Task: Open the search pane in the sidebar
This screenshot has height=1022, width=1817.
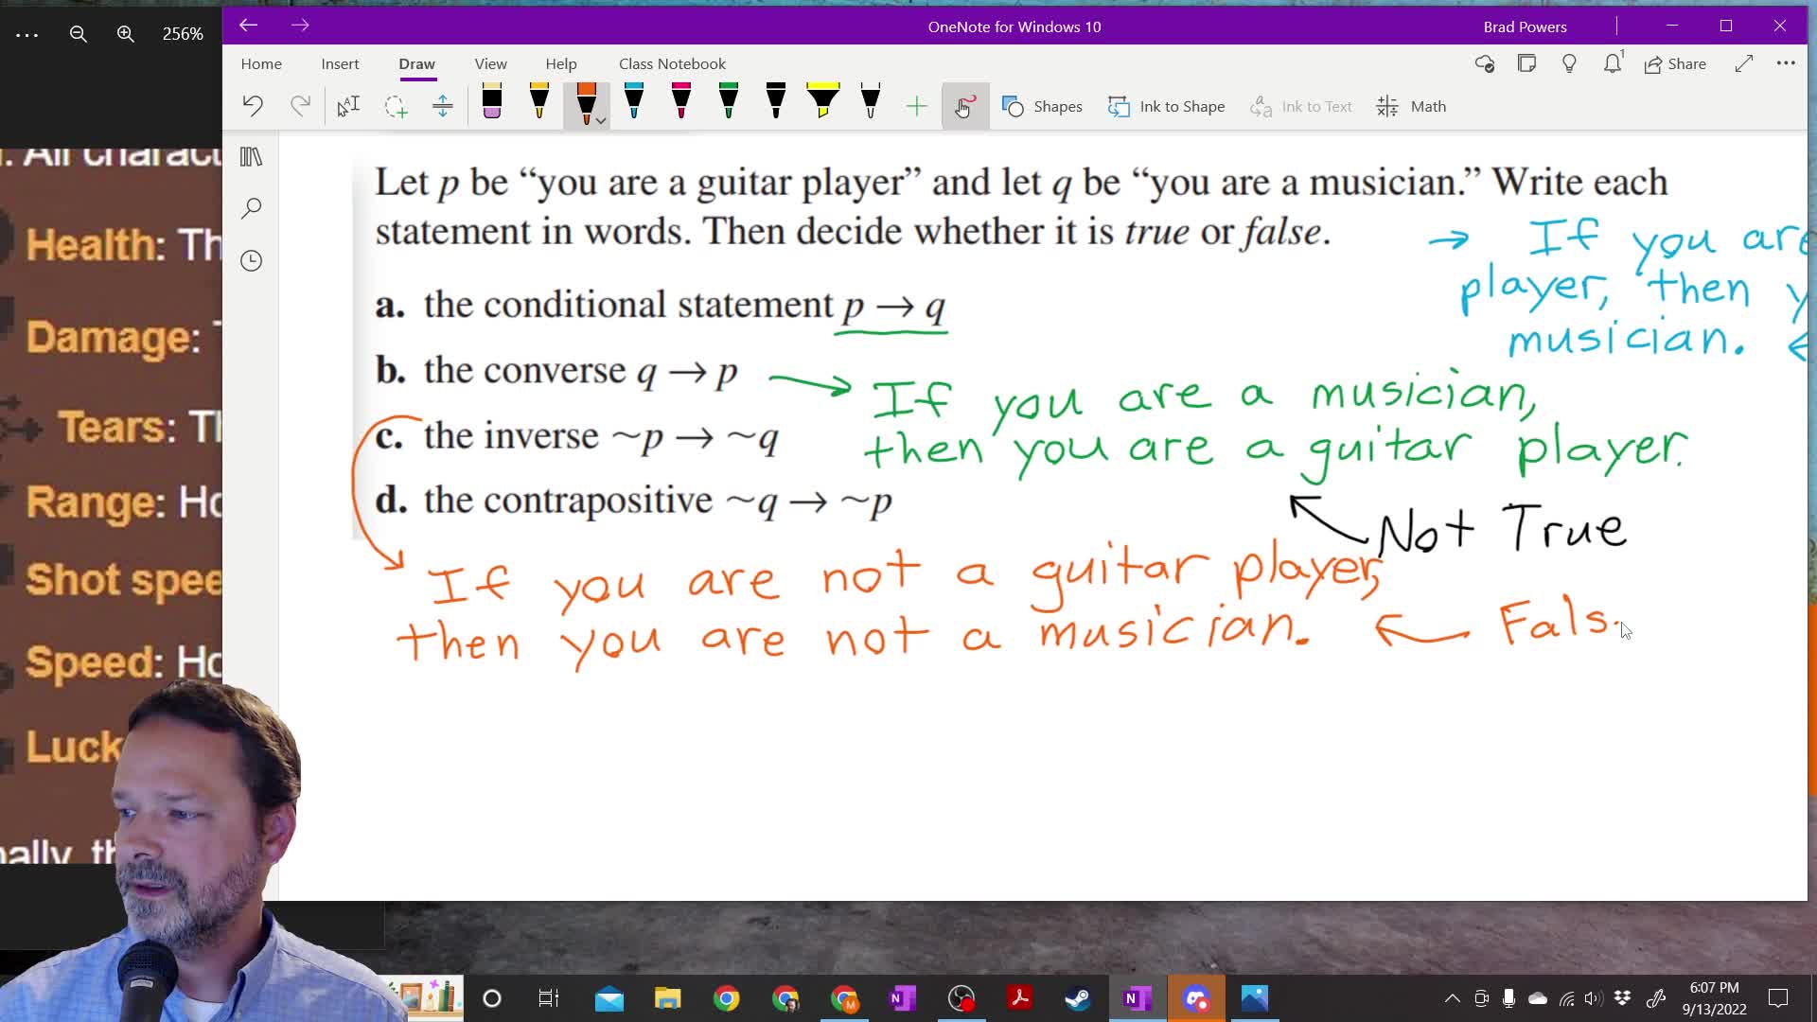Action: [x=251, y=208]
